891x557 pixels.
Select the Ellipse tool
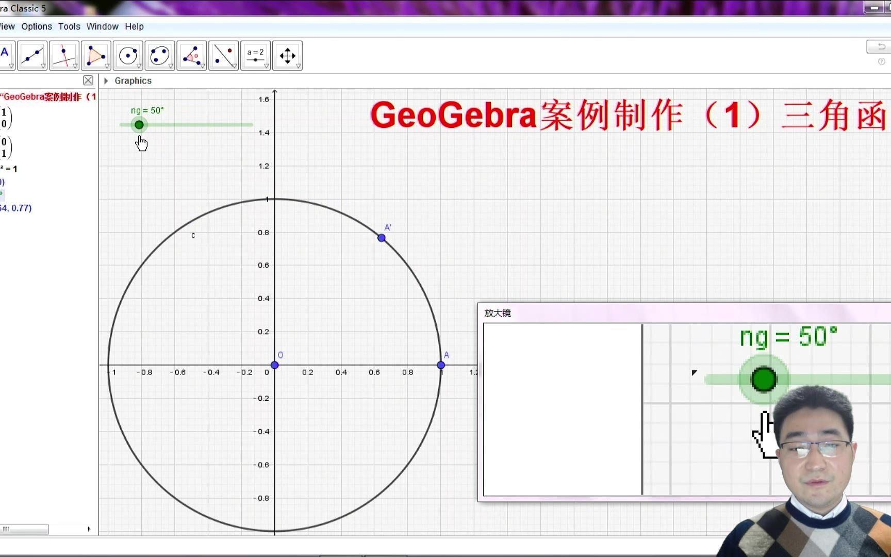(160, 55)
